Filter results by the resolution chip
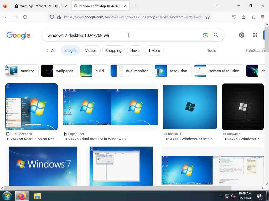The height and width of the screenshot is (201, 269). (x=173, y=71)
